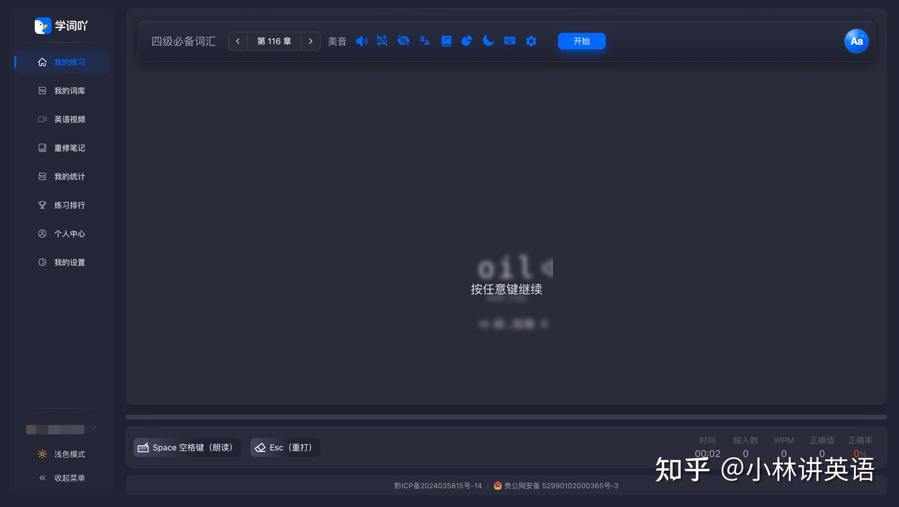Click the Esc(重打) button
The width and height of the screenshot is (899, 507).
[x=285, y=448]
